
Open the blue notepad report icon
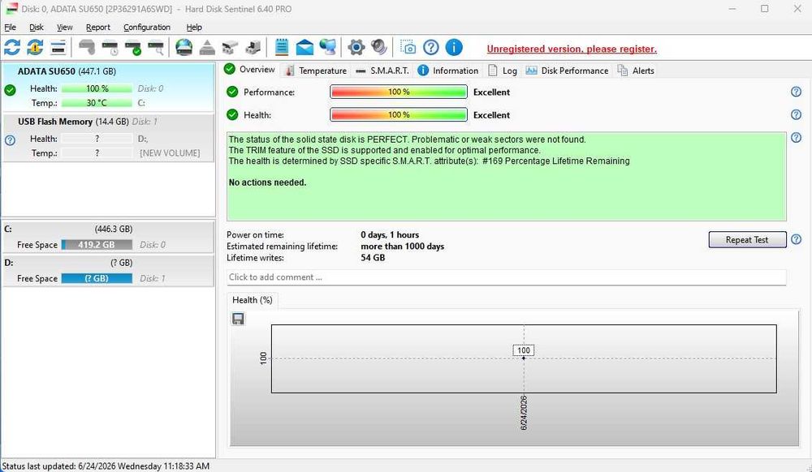(x=281, y=48)
